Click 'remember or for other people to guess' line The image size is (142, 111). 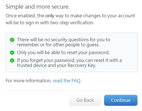58,45
